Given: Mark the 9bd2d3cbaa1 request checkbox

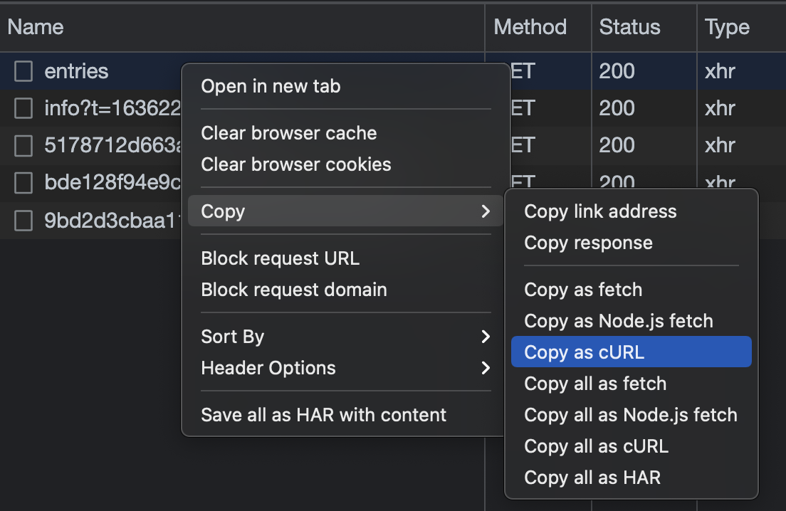Looking at the screenshot, I should point(24,221).
